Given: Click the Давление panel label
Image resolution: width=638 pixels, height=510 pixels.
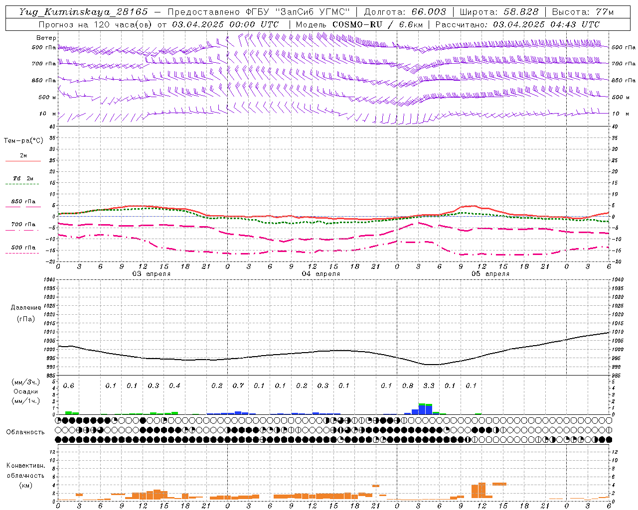Looking at the screenshot, I should click(26, 308).
